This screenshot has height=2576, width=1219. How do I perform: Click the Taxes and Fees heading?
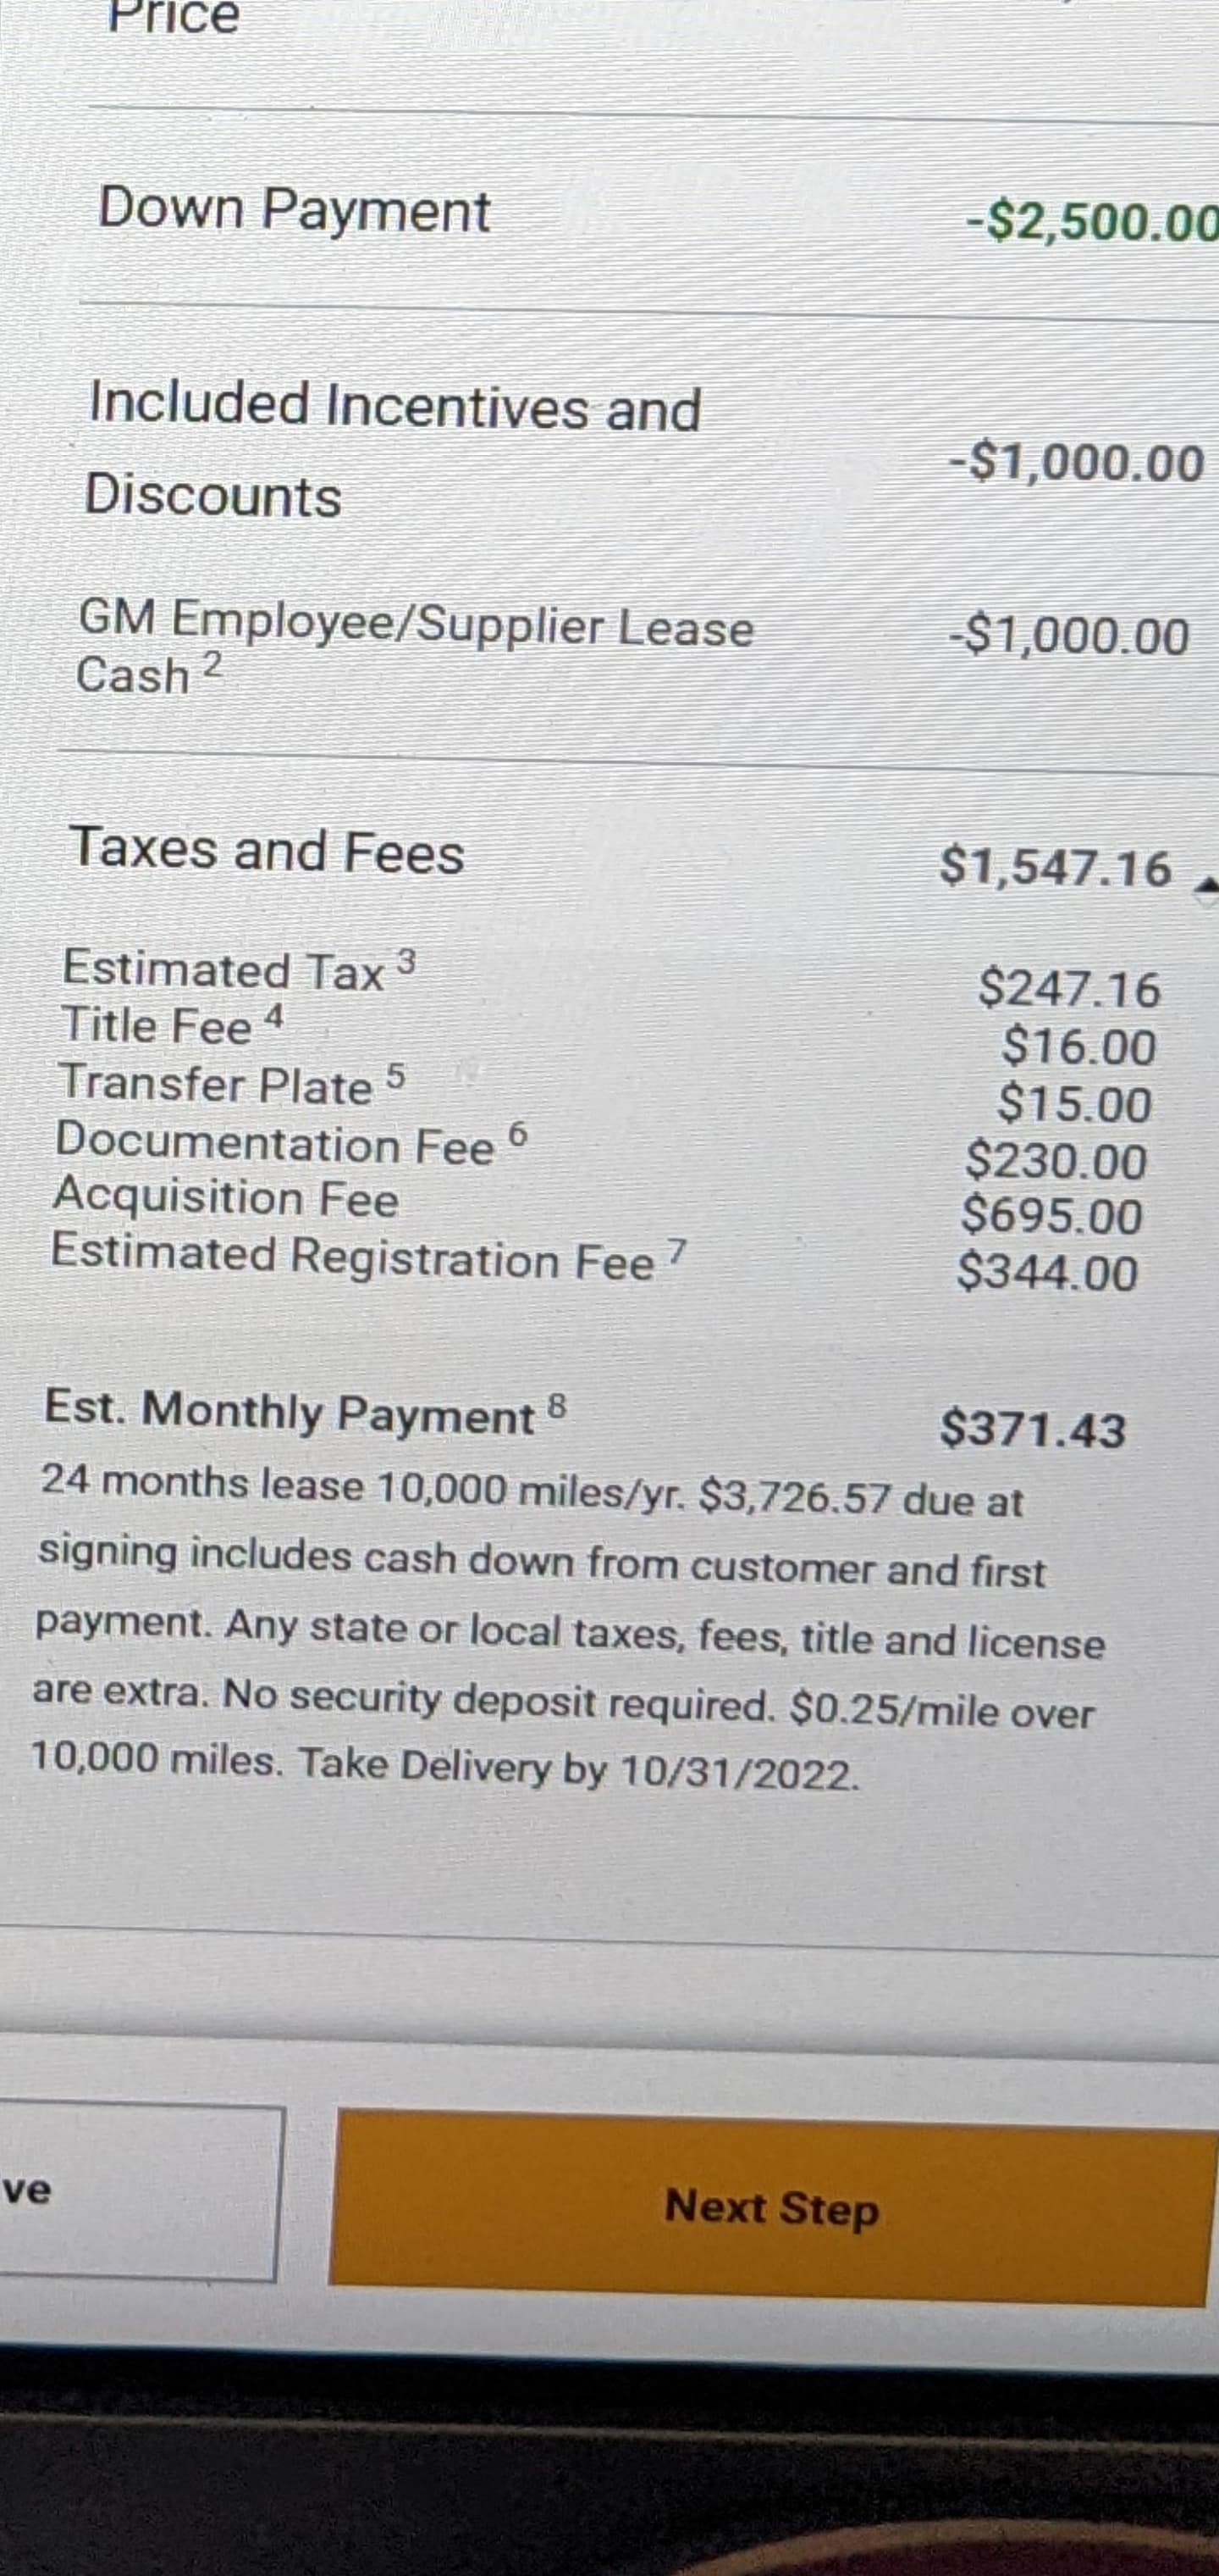coord(267,851)
